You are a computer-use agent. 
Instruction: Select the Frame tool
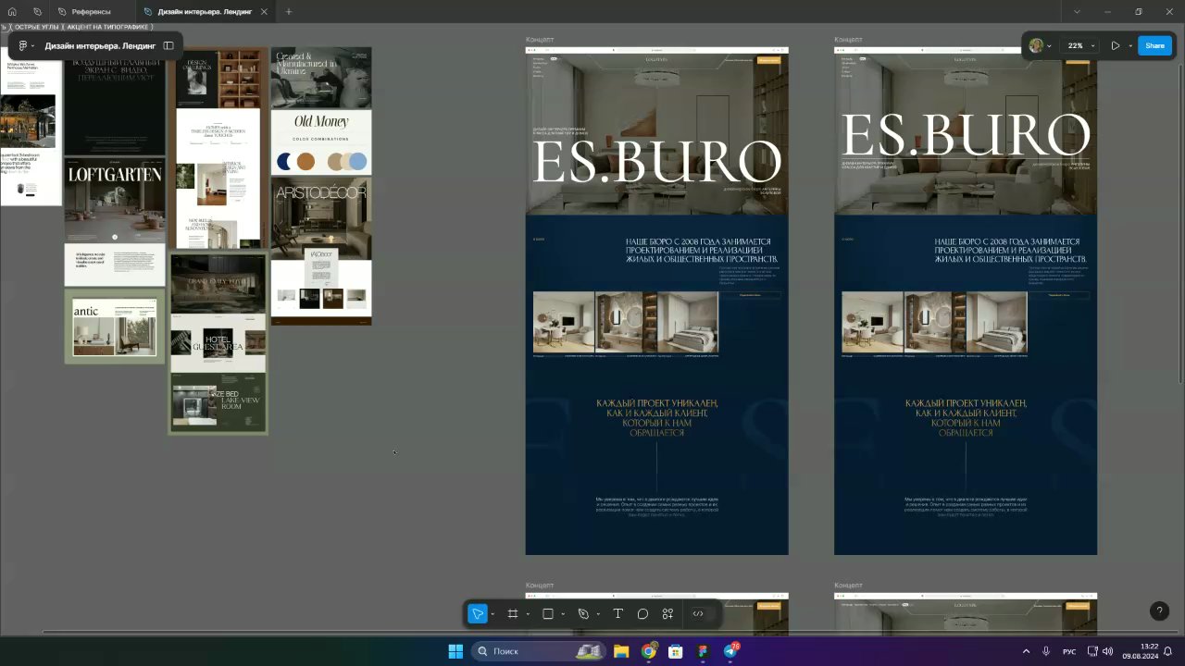click(512, 614)
